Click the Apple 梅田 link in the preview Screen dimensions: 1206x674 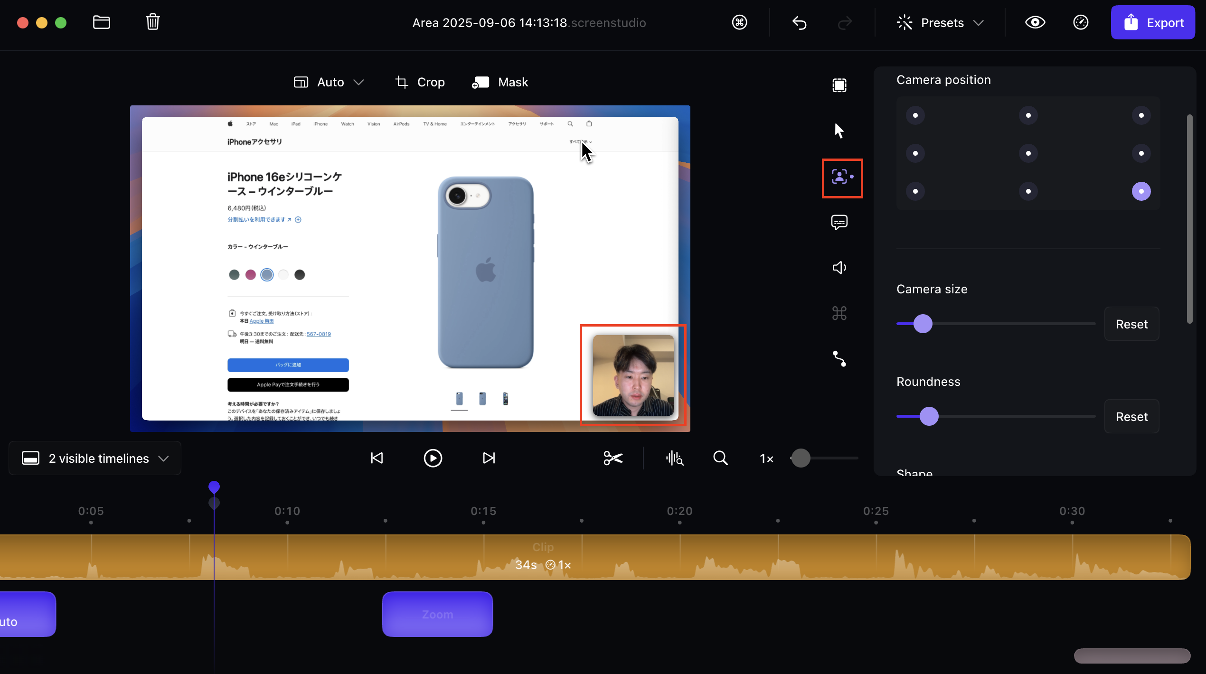point(261,321)
